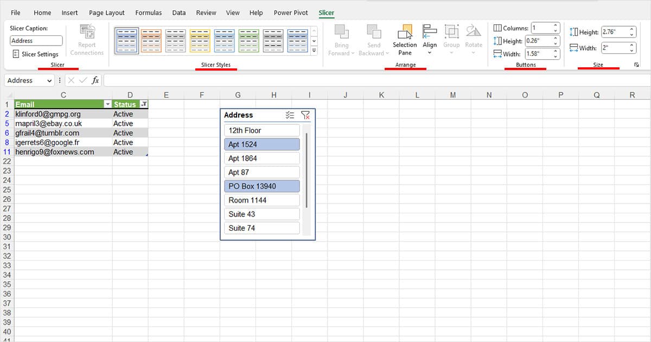Toggle Multi-Select in the Address slicer
The image size is (651, 342).
pyautogui.click(x=290, y=115)
